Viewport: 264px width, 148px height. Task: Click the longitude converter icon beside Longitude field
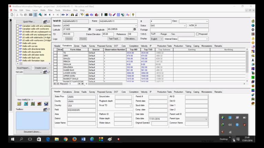[135, 29]
